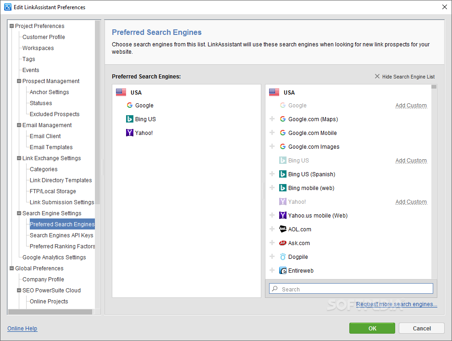Open FTP/Local Storage settings
Image resolution: width=452 pixels, height=341 pixels.
[x=53, y=191]
